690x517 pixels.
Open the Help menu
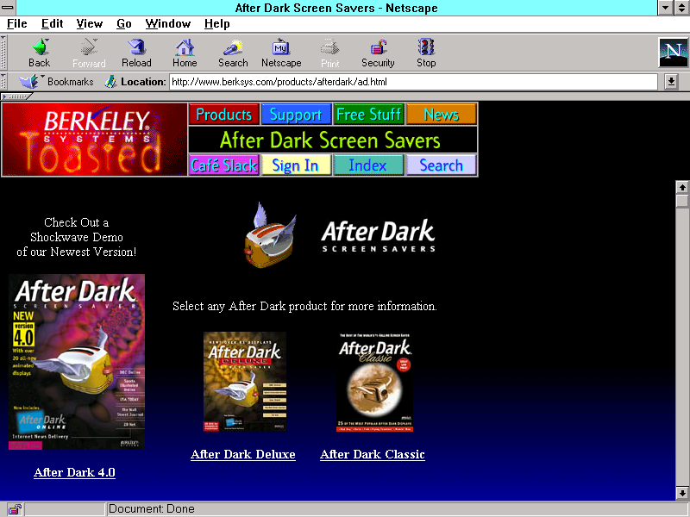click(x=217, y=24)
